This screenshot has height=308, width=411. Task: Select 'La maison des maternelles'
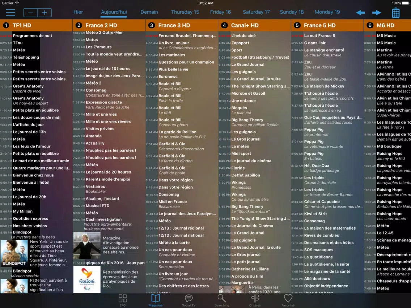330,228
